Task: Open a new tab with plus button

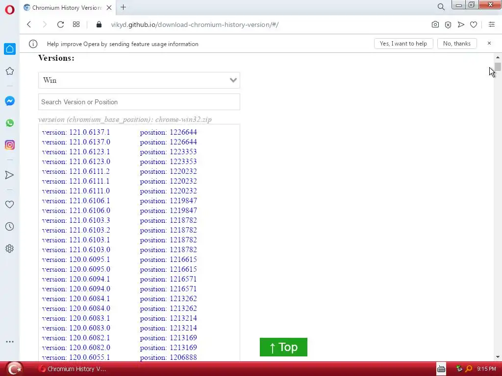Action: click(123, 7)
